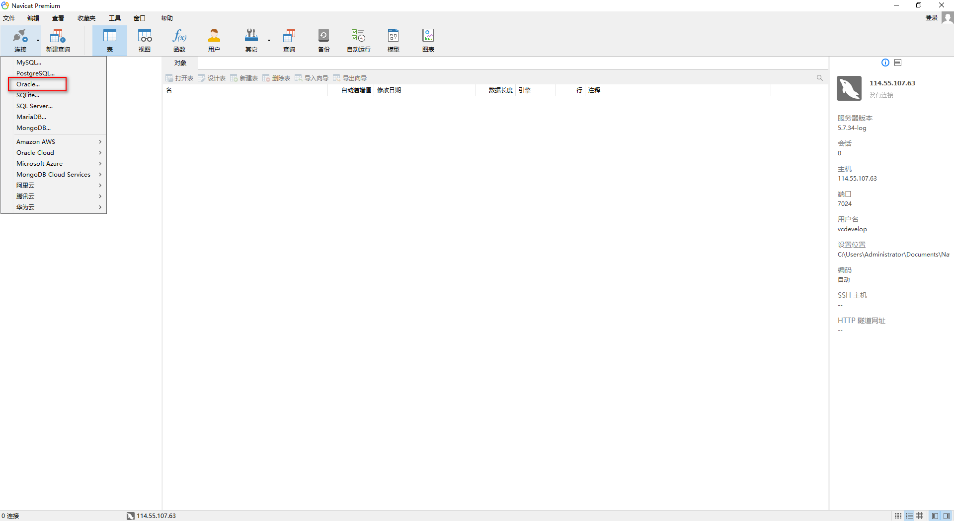Expand the Others (其它) dropdown arrow
Screen dimensions: 954x521
(x=269, y=41)
